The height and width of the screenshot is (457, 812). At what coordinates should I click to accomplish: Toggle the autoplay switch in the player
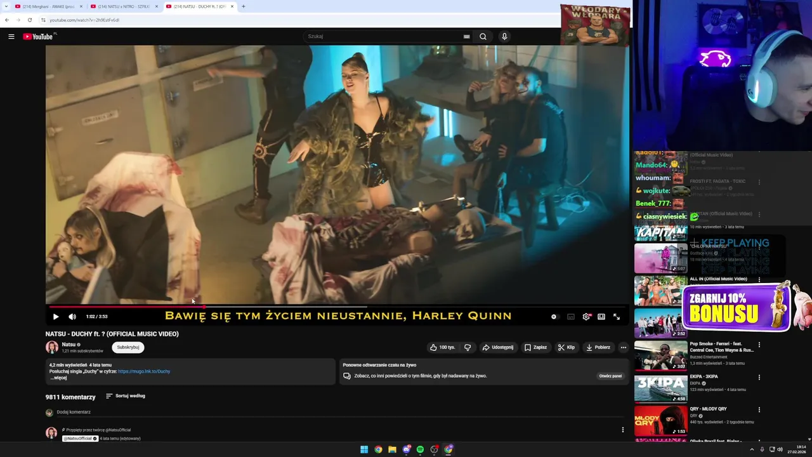(554, 316)
